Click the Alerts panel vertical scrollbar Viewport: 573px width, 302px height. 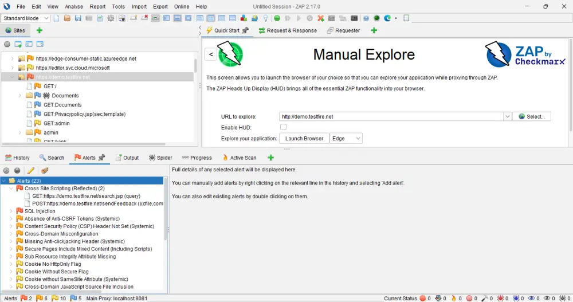click(x=166, y=209)
